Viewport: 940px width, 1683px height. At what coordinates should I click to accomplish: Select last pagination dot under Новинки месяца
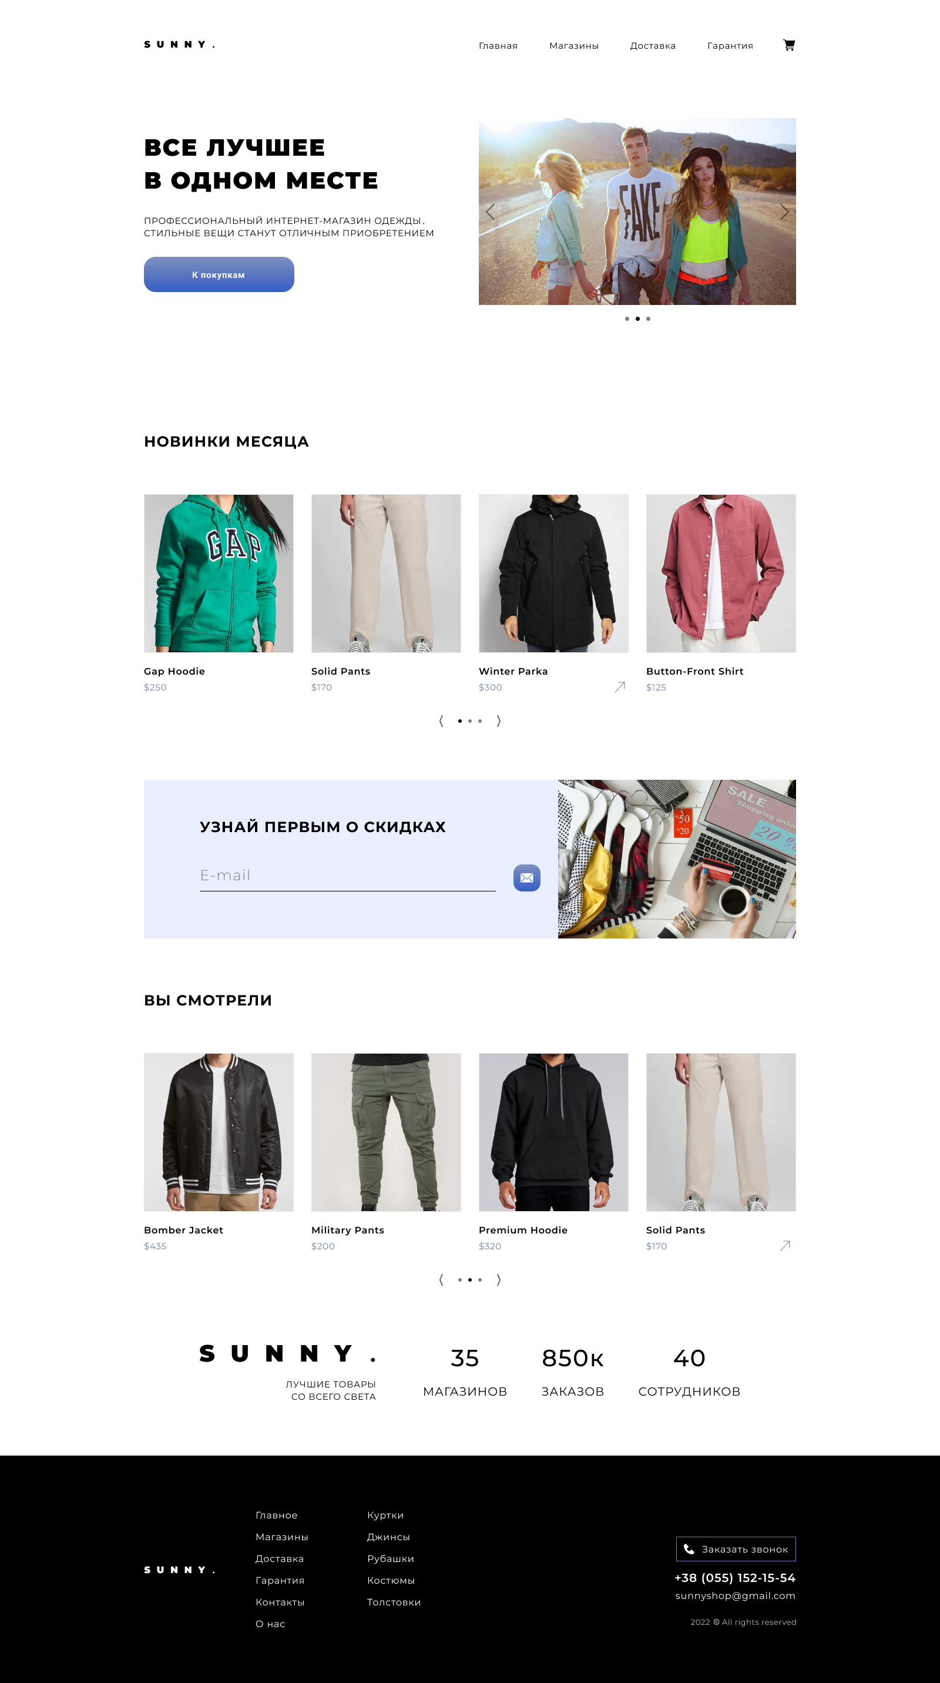[x=480, y=720]
